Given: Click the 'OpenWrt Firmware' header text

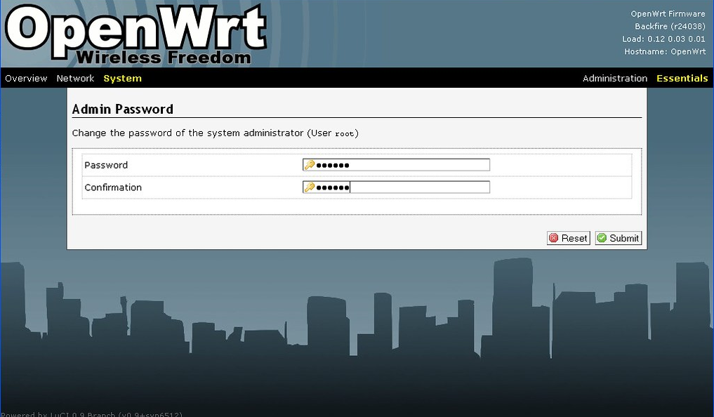Looking at the screenshot, I should pyautogui.click(x=668, y=13).
